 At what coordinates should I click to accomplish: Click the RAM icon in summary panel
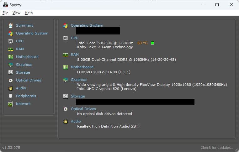(66, 55)
